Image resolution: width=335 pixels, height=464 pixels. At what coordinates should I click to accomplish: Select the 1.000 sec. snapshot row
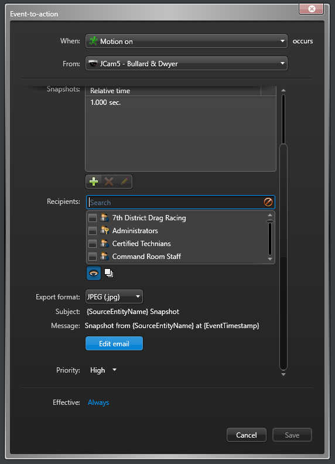180,103
